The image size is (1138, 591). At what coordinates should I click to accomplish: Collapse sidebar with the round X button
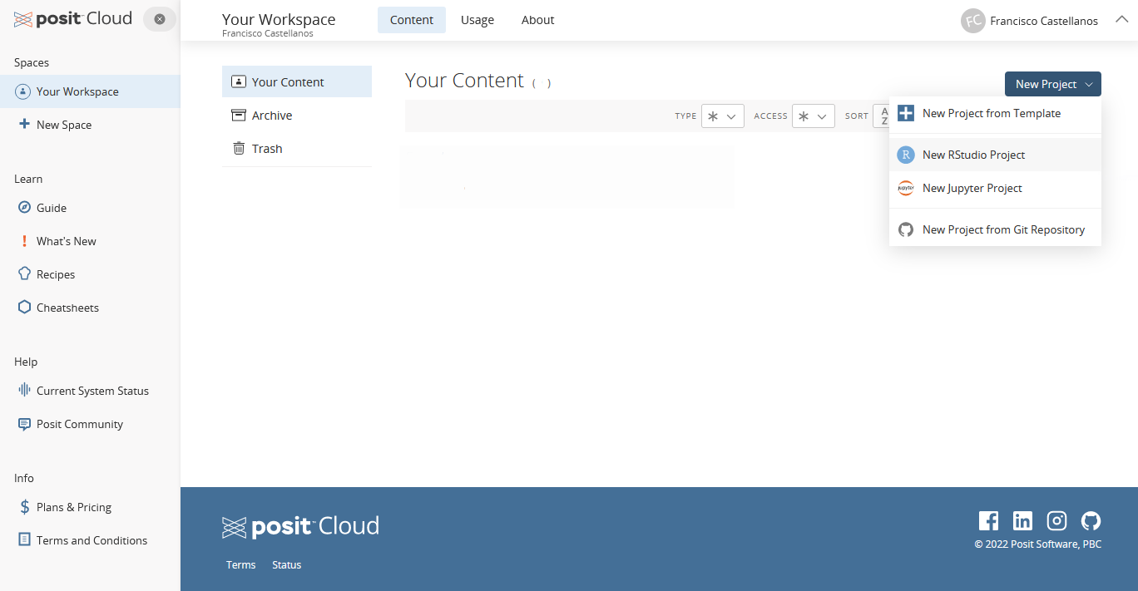point(160,19)
